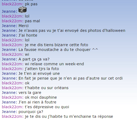Select the message 'pas mal'
The width and height of the screenshot is (137, 122).
tap(32, 21)
